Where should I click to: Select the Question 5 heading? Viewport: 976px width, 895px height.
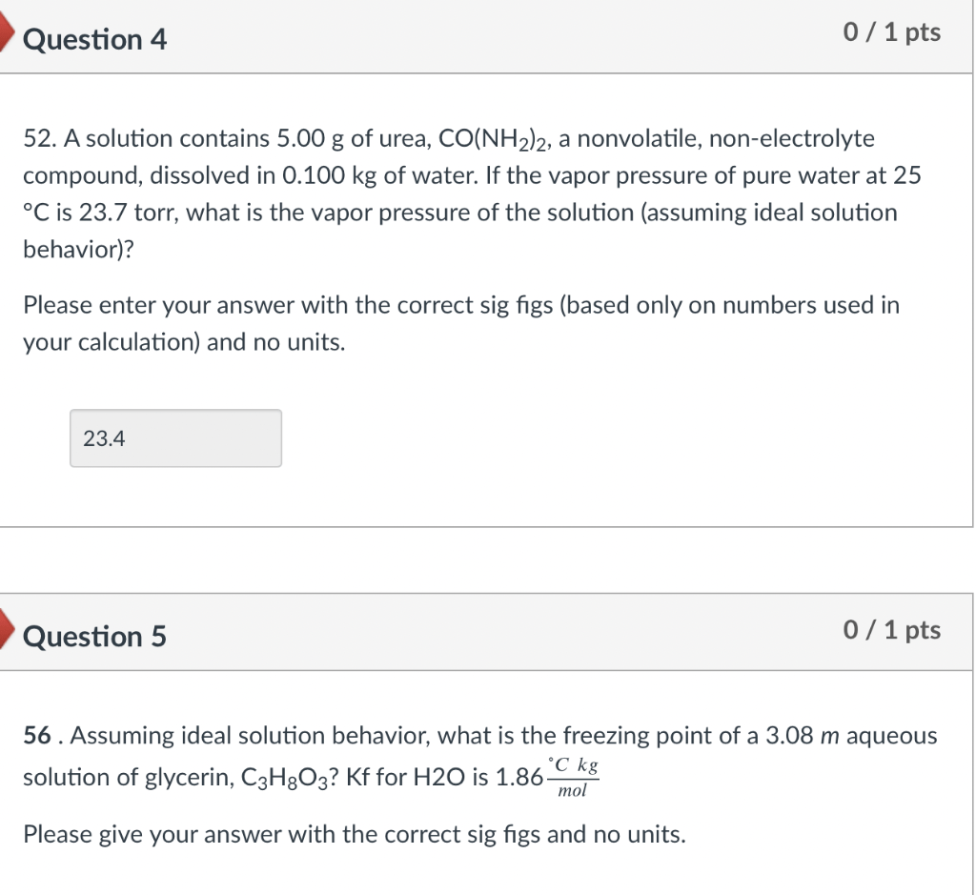click(x=94, y=636)
